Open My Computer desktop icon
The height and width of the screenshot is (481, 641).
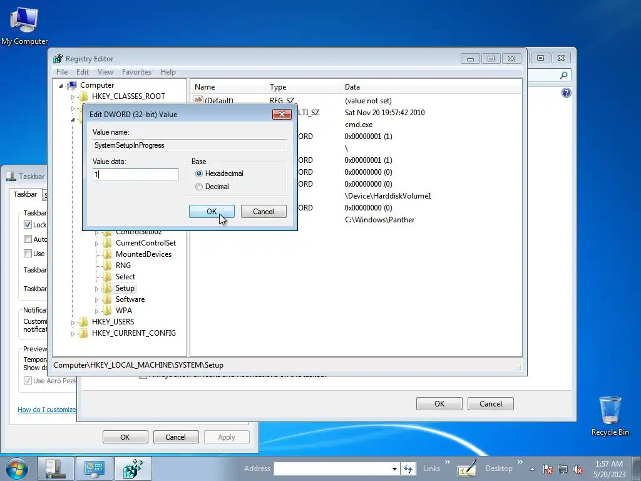pos(24,26)
